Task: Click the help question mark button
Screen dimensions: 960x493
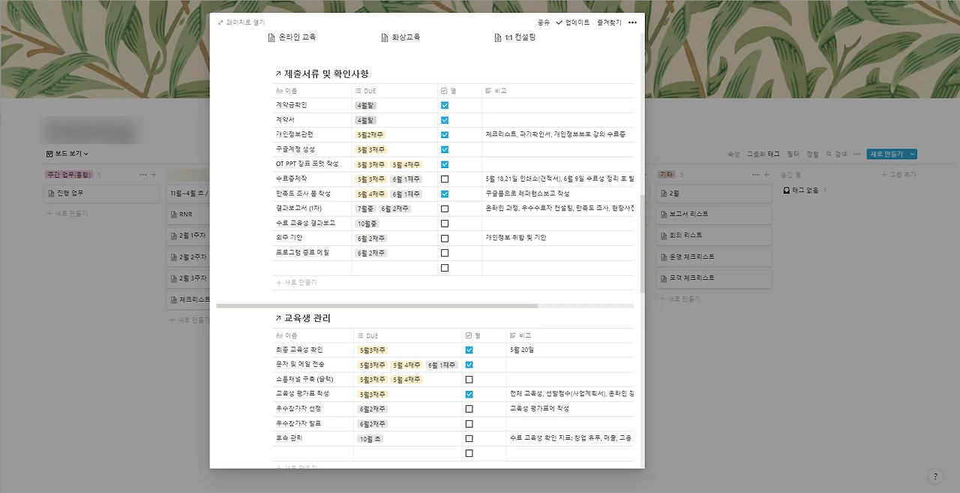Action: [x=935, y=476]
